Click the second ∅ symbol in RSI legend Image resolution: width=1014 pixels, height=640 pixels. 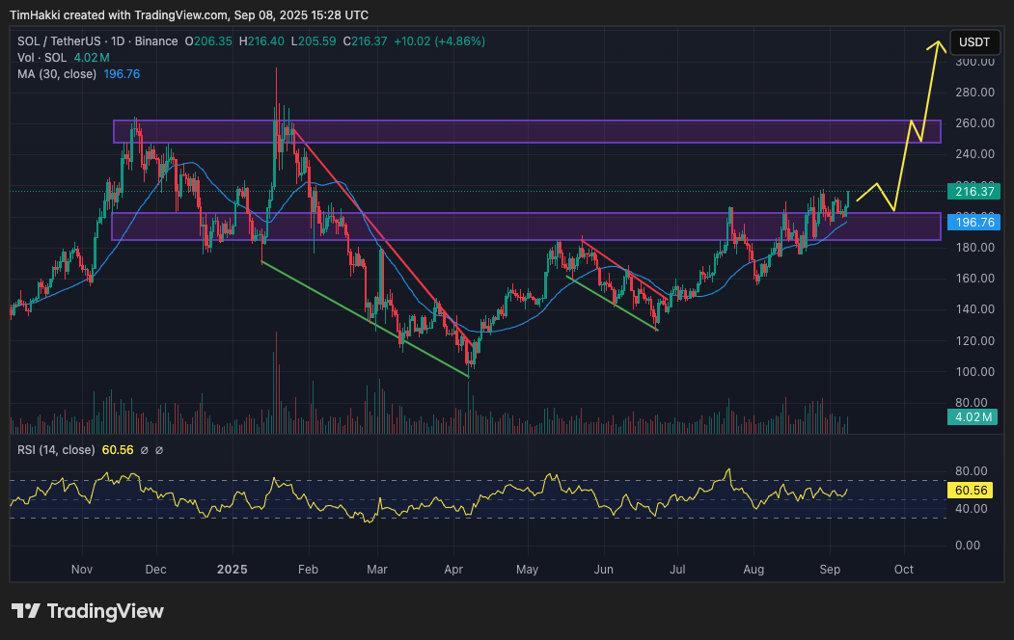159,450
